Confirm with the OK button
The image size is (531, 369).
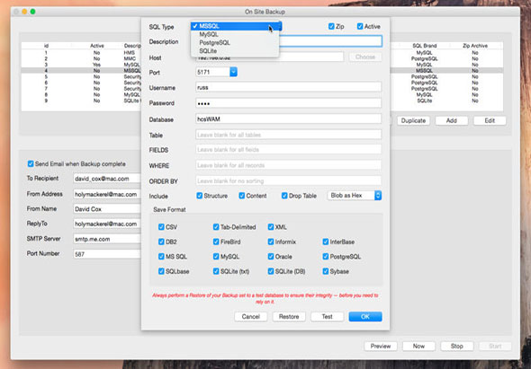[365, 317]
